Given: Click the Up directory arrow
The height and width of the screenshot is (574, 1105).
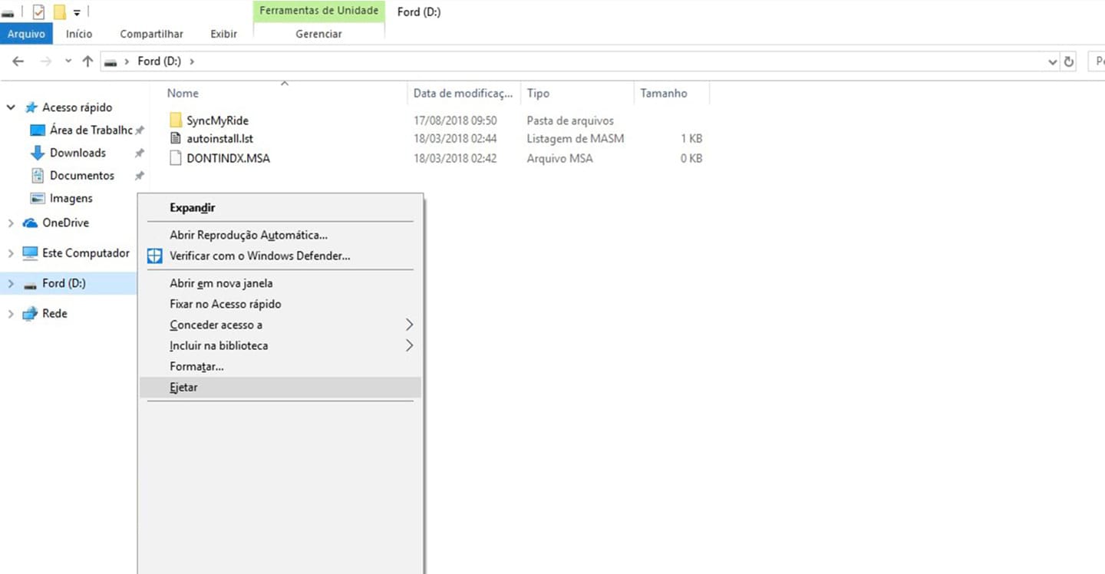Looking at the screenshot, I should click(87, 61).
